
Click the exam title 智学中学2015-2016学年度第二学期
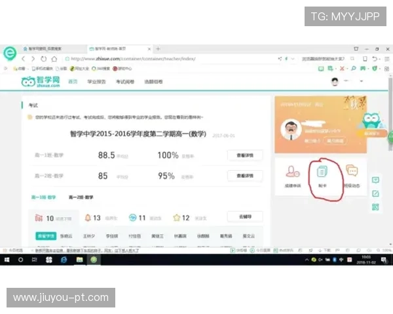click(x=138, y=134)
